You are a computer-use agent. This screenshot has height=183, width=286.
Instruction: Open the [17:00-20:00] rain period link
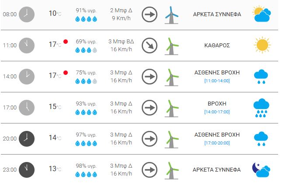click(217, 143)
